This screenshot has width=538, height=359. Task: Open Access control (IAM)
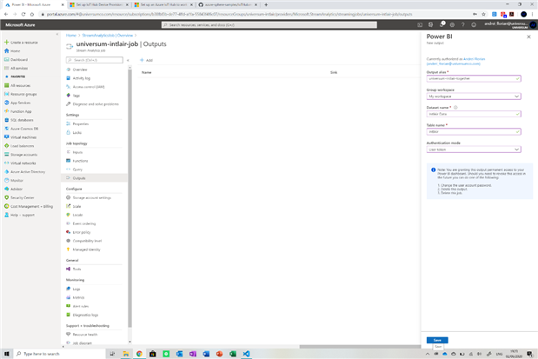click(88, 87)
